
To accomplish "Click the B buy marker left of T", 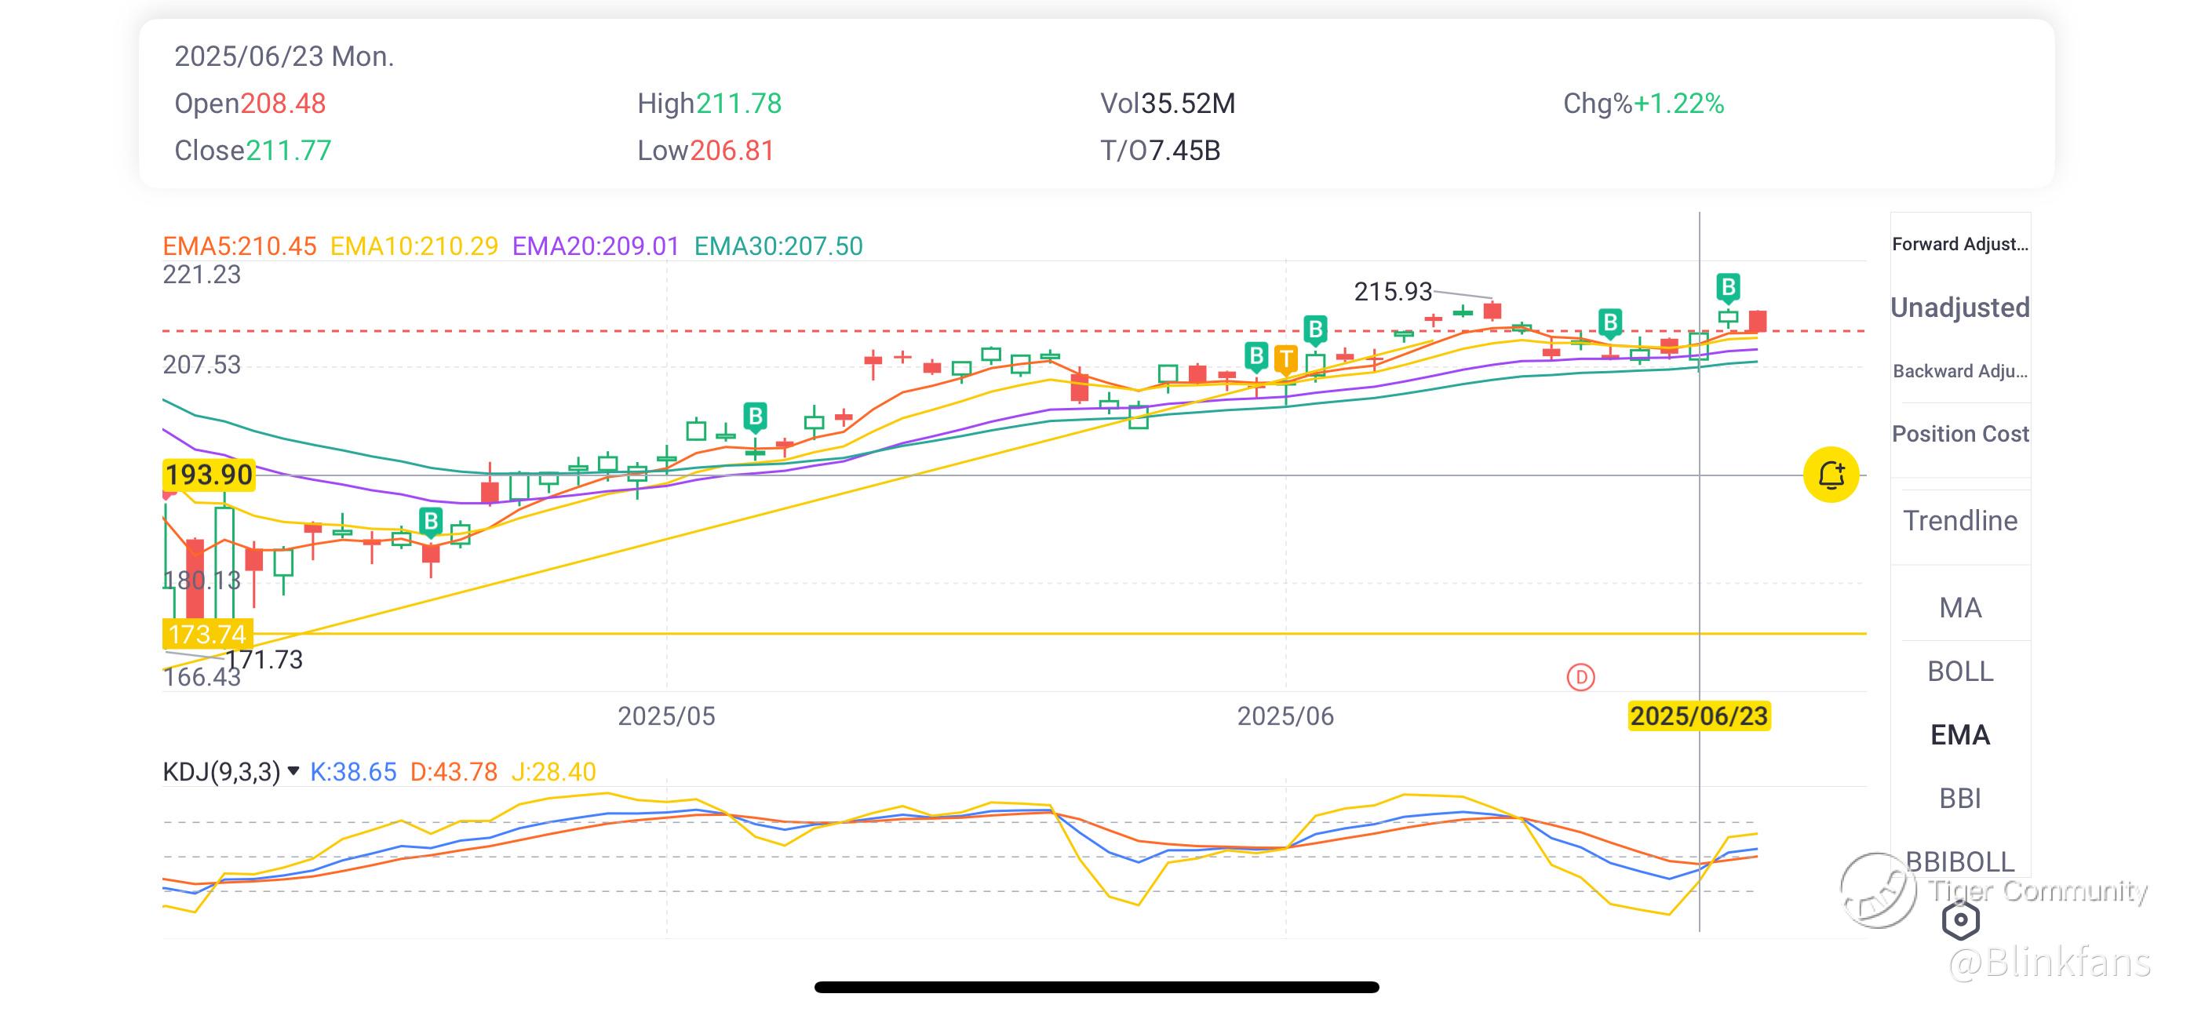I will (x=1256, y=355).
